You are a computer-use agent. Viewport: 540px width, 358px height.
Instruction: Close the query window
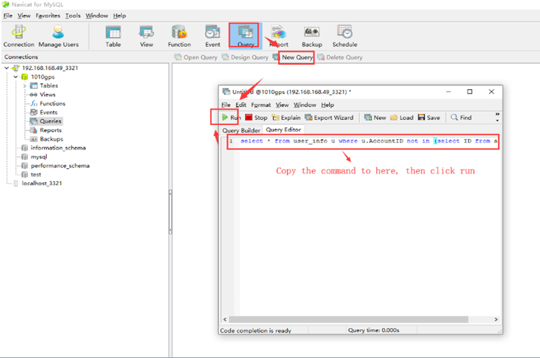(491, 91)
